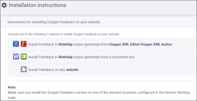This screenshot has width=197, height=101.
Task: Click bold WebHelp in the command line row
Action: [65, 57]
